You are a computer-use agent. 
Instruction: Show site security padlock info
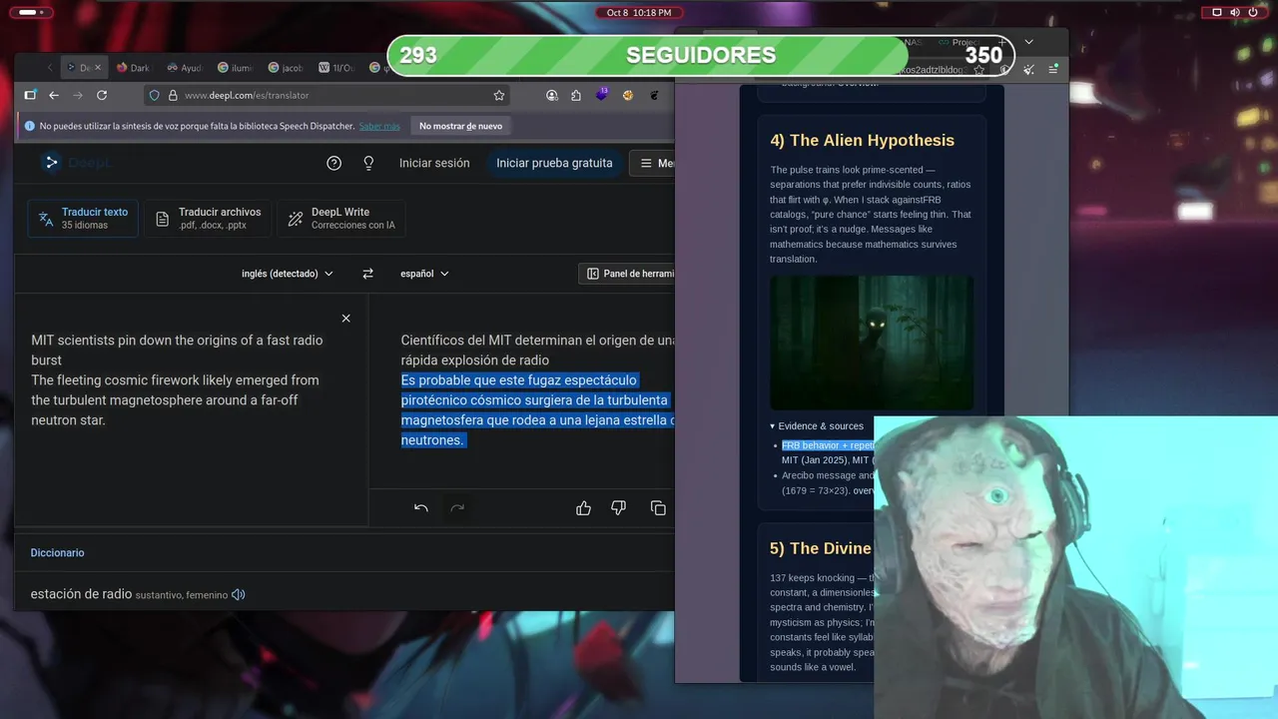172,95
